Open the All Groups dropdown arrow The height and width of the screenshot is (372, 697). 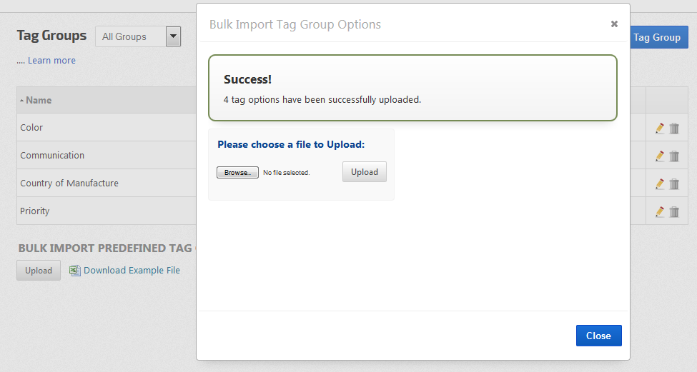point(173,36)
